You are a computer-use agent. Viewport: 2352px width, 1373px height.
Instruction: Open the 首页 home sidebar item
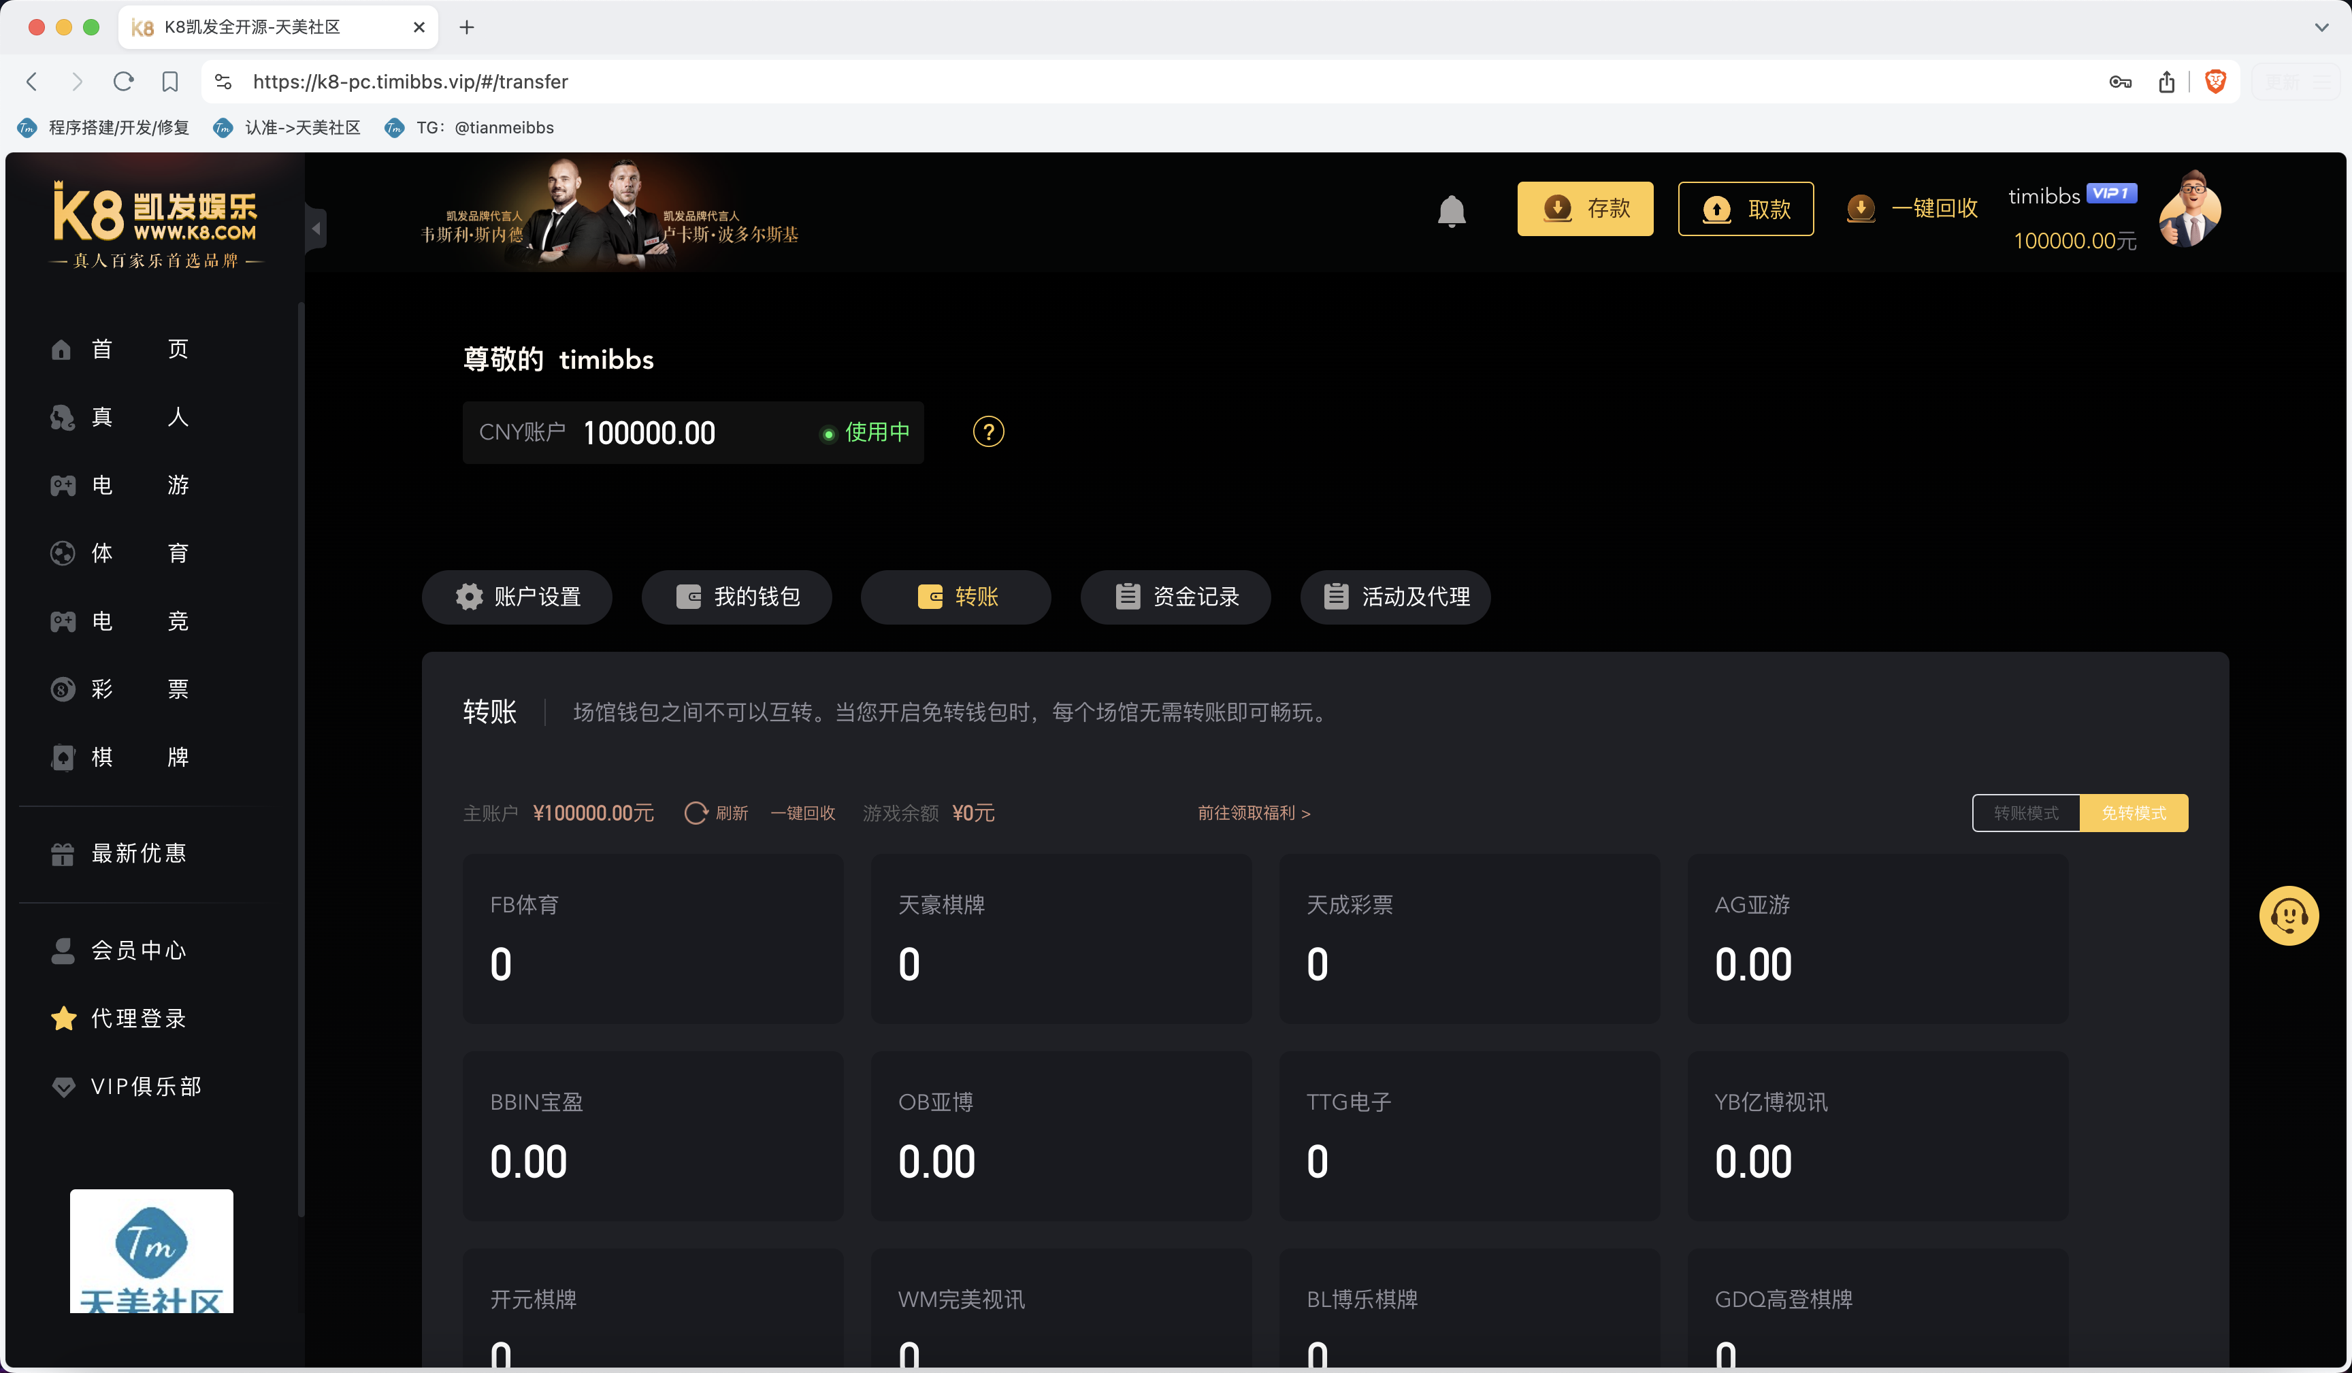(120, 349)
